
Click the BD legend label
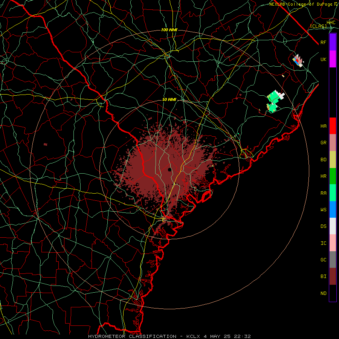click(323, 160)
